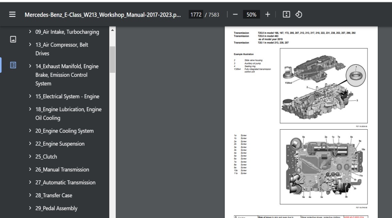Click the total page count 7583
This screenshot has height=218, width=392.
214,15
